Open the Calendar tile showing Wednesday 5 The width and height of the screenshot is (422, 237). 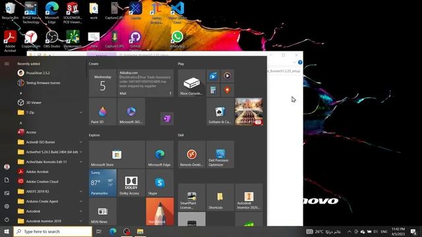[x=103, y=83]
